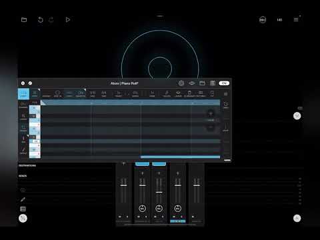Image resolution: width=320 pixels, height=240 pixels.
Task: Click the faint round icon above the pencil
Action: 23,190
